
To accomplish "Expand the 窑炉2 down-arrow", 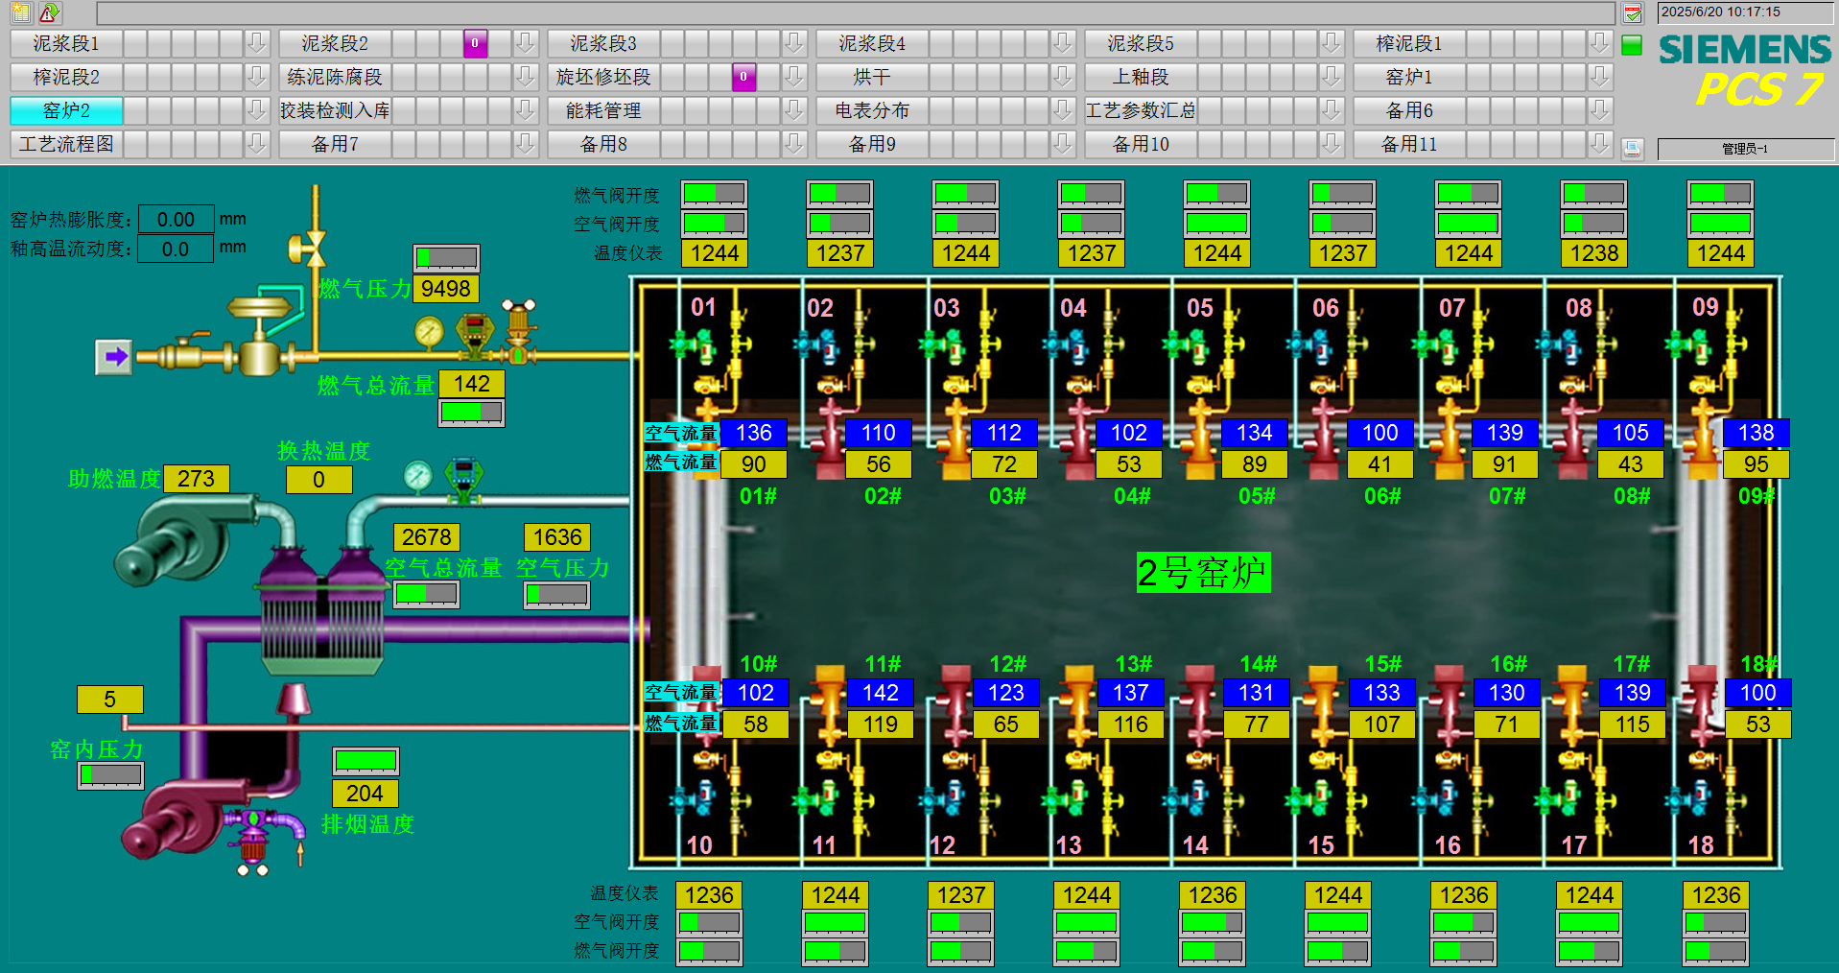I will tap(256, 110).
